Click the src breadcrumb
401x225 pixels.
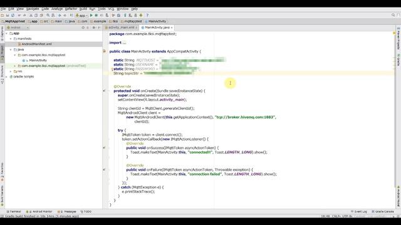tap(44, 21)
